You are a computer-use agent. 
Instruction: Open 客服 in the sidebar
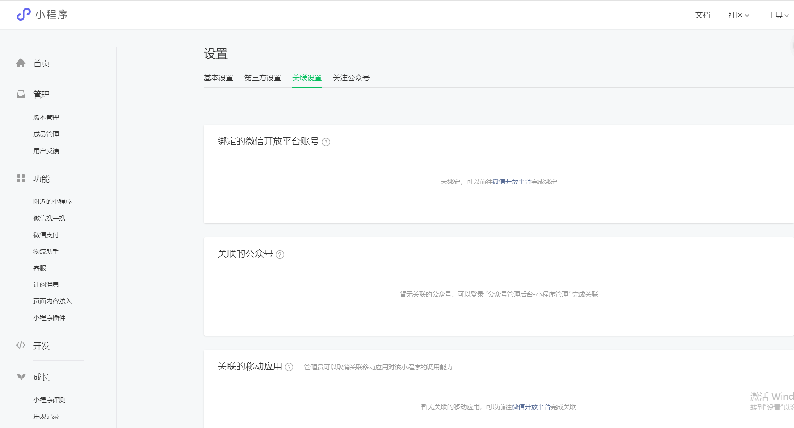[40, 268]
